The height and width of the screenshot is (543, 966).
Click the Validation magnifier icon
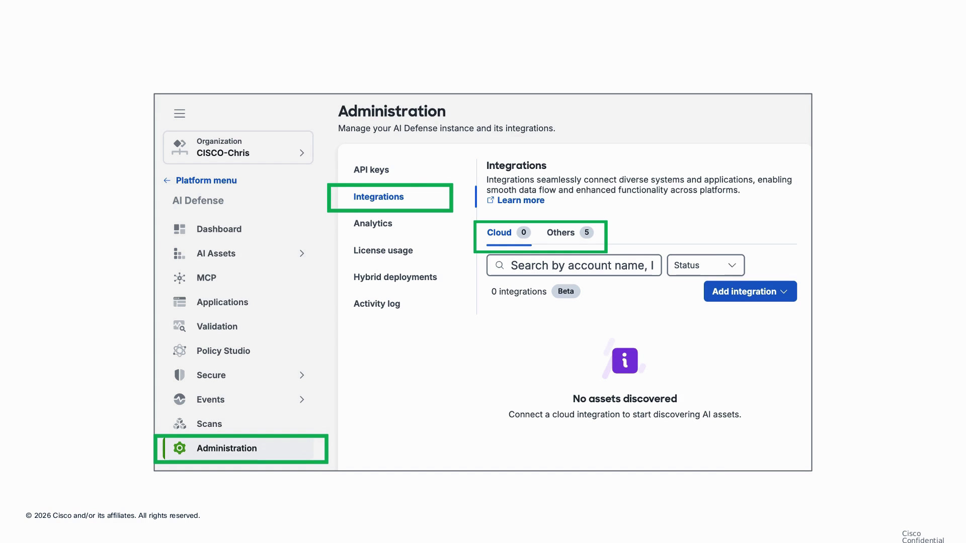[x=180, y=326]
